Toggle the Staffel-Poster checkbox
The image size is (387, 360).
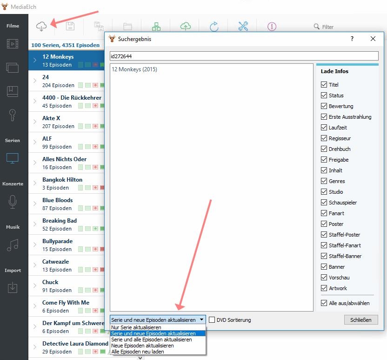pyautogui.click(x=324, y=234)
